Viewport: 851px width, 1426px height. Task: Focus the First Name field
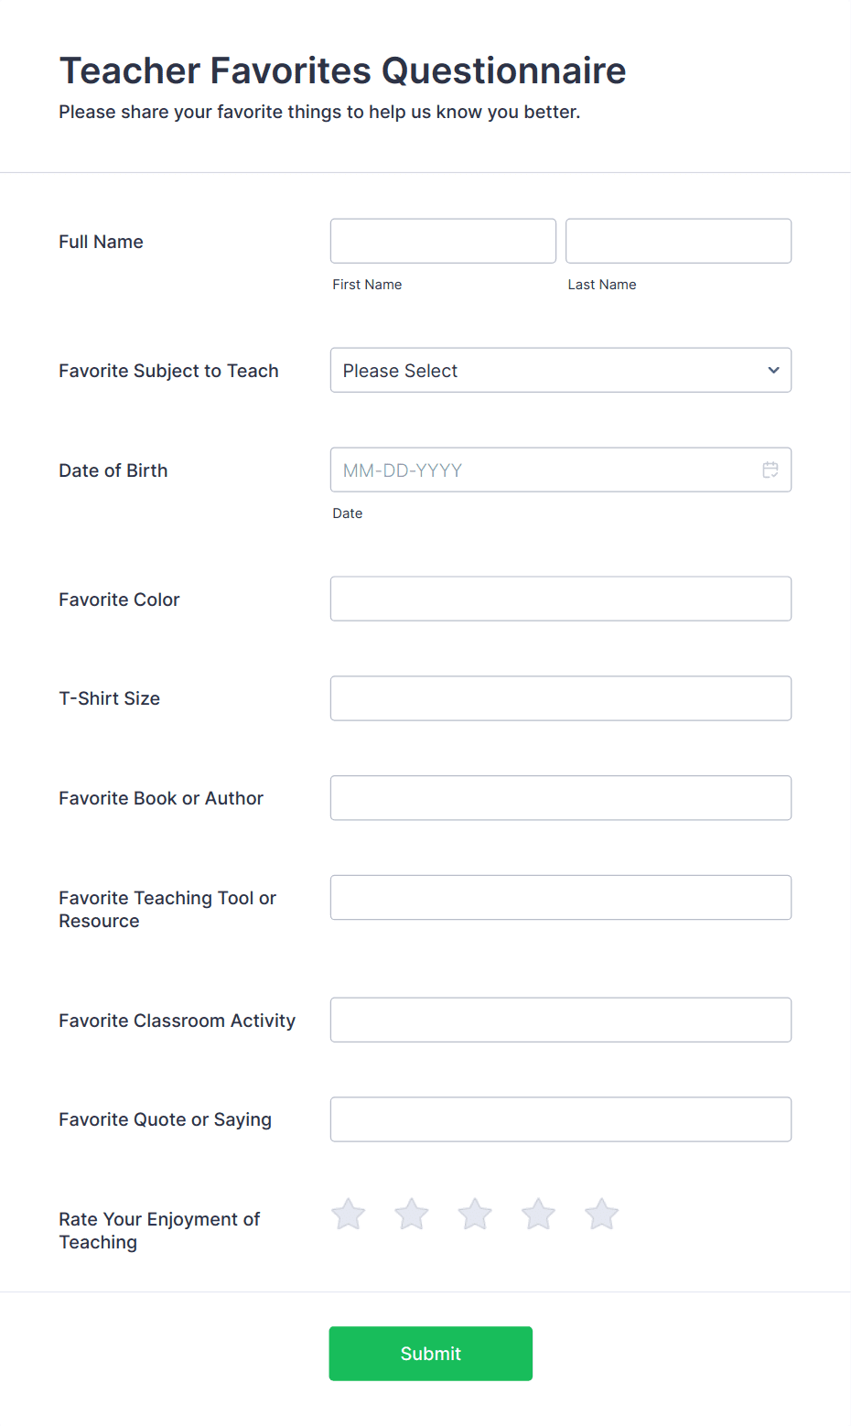[x=443, y=241]
